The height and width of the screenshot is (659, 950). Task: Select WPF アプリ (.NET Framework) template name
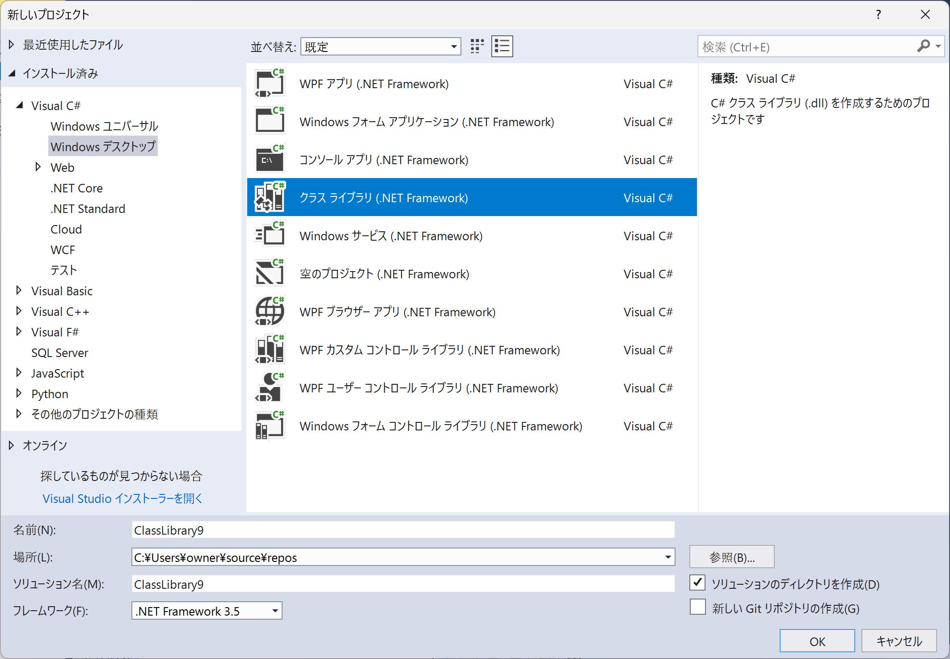click(374, 84)
